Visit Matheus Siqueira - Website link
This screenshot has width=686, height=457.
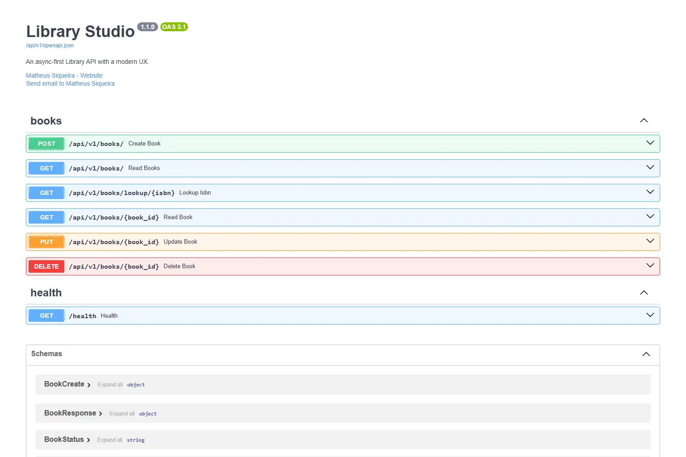(x=64, y=75)
